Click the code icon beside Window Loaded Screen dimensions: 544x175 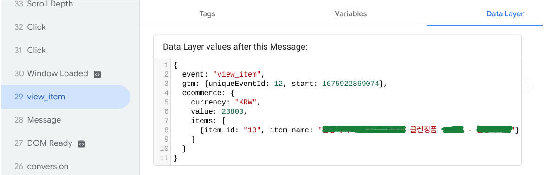[97, 74]
